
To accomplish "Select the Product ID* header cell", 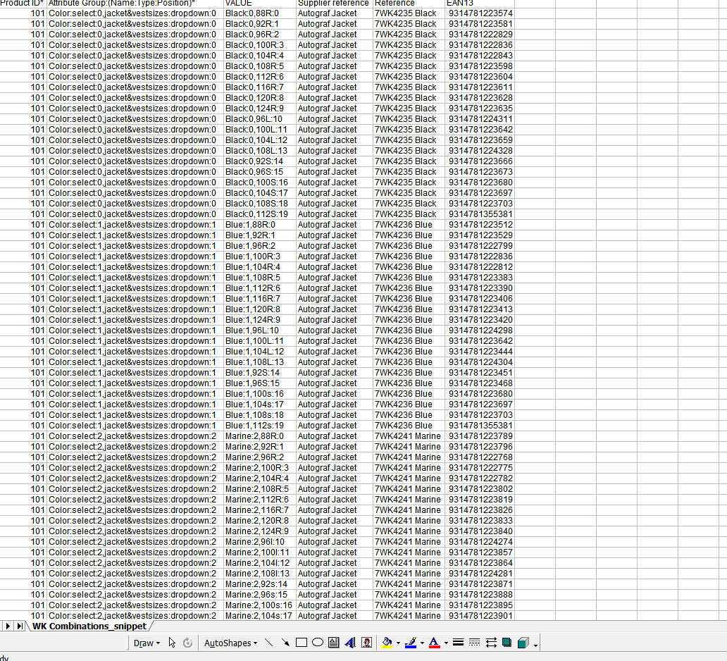I will click(23, 4).
